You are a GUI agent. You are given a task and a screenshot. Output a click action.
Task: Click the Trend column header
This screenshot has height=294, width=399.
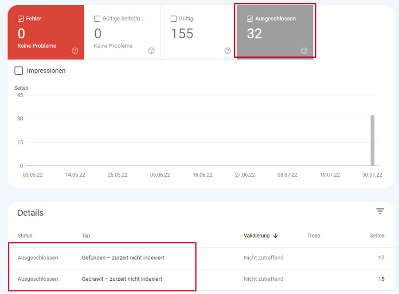314,236
